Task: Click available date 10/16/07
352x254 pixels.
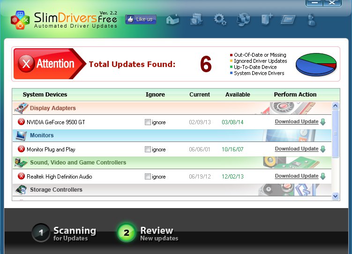Action: 232,149
